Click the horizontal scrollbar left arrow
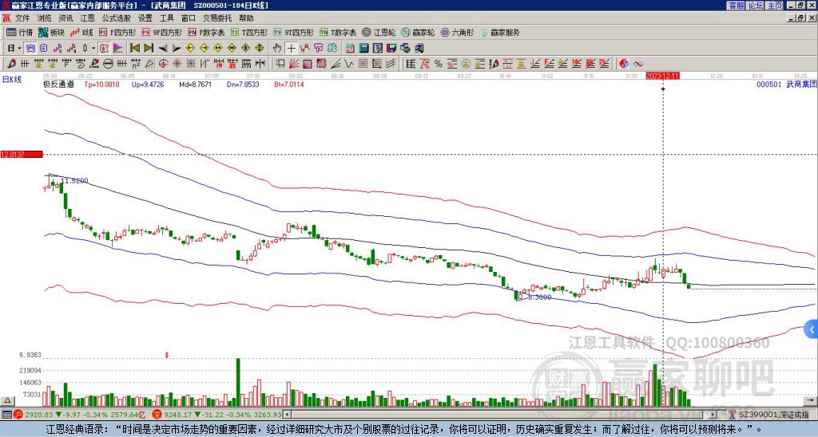Viewport: 818px width, 437px height. 287,415
